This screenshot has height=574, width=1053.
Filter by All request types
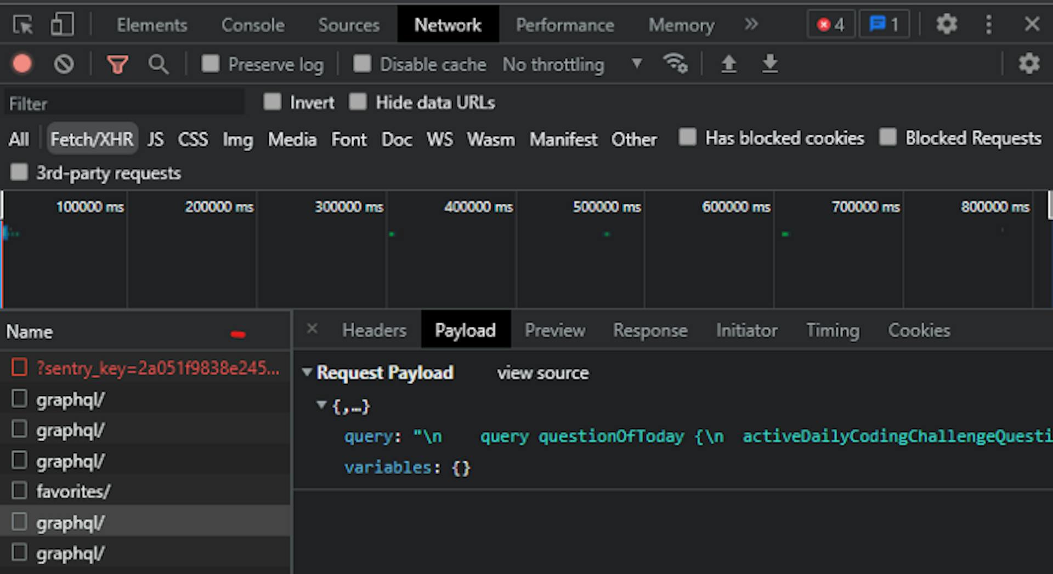click(19, 139)
